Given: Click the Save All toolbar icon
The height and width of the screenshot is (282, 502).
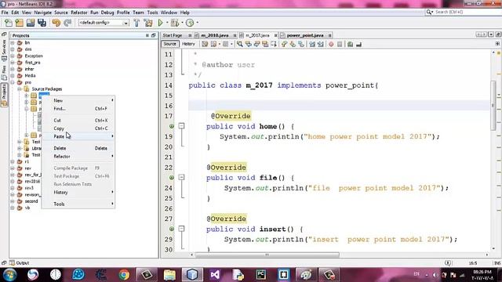Looking at the screenshot, I should (x=42, y=23).
